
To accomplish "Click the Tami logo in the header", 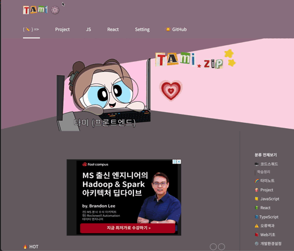I will 35,9.
